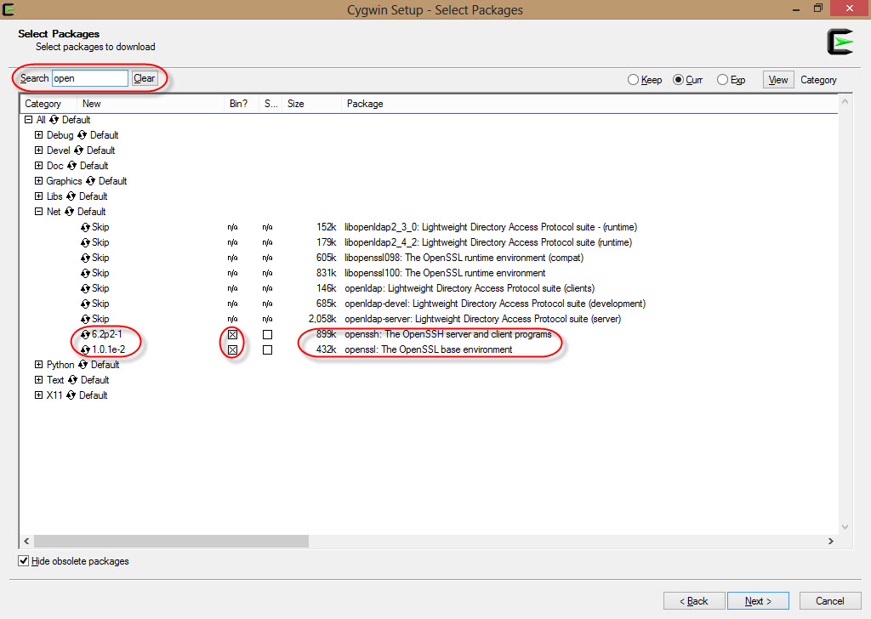Click the cycle icon beside All Default
This screenshot has height=619, width=871.
click(x=54, y=120)
